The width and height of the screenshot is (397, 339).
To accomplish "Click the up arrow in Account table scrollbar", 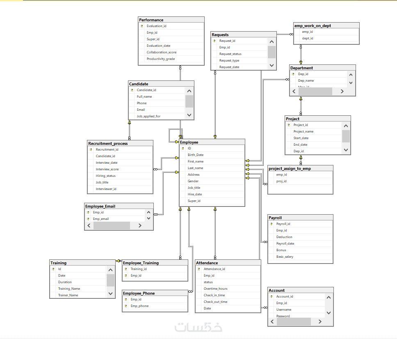I will click(x=329, y=298).
